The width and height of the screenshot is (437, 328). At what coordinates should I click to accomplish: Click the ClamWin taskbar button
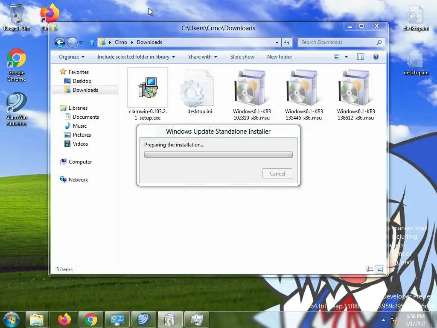point(143,319)
